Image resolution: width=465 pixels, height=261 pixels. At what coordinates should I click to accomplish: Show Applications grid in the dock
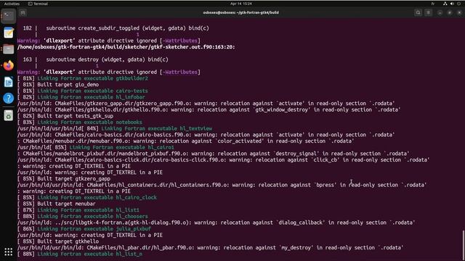point(8,252)
